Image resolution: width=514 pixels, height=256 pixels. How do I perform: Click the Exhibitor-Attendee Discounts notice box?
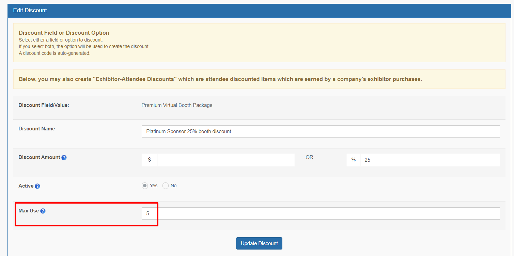(259, 79)
